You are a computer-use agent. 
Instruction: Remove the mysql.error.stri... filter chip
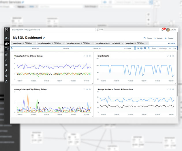tap(123, 43)
